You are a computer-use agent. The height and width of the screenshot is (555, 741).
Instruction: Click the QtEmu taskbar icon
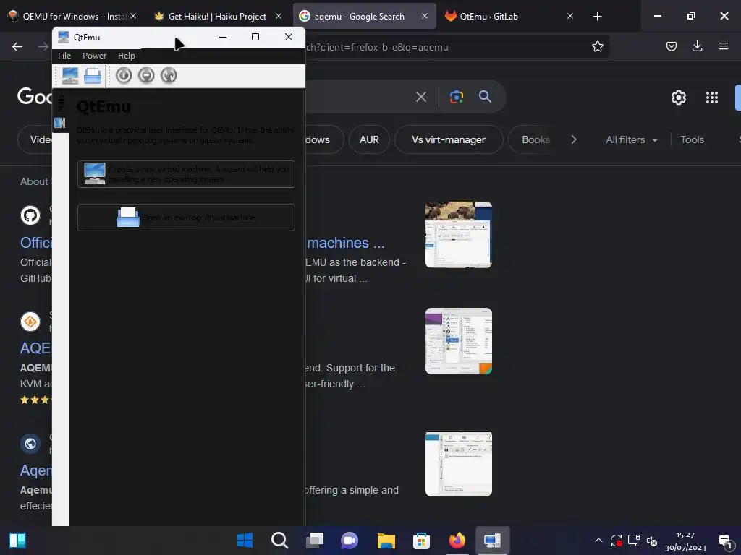coord(492,541)
